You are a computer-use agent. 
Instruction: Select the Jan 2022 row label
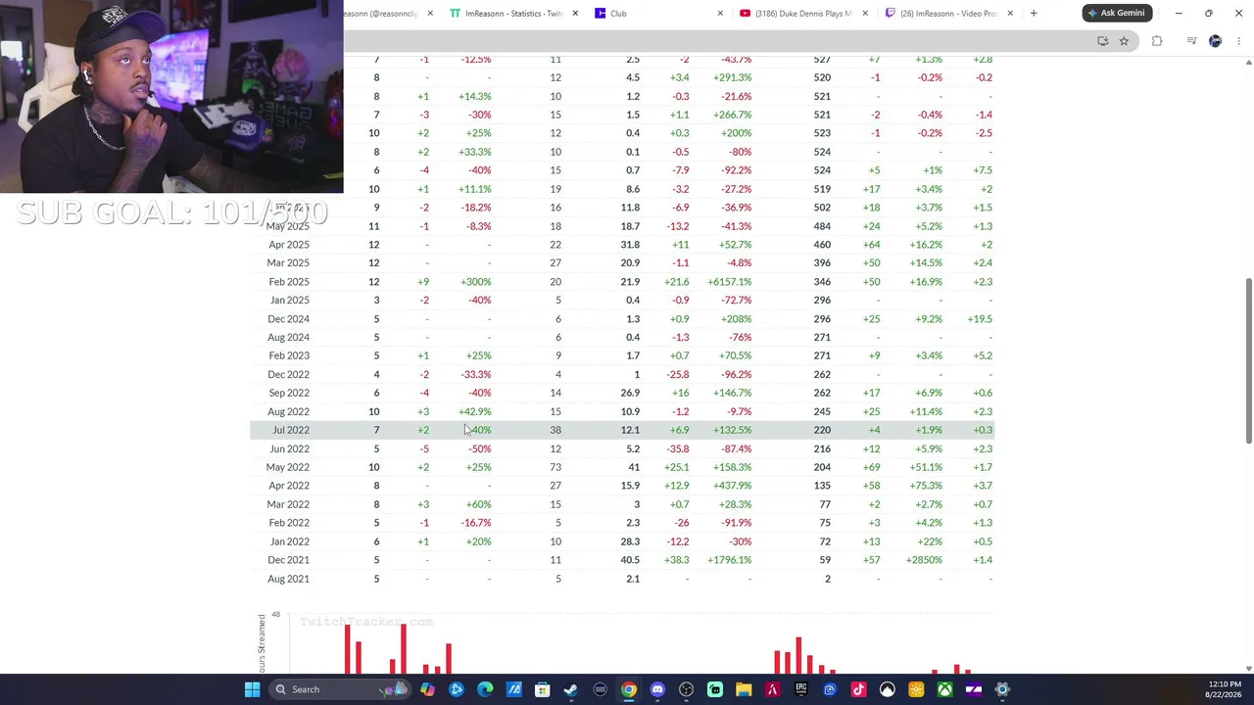pos(289,541)
